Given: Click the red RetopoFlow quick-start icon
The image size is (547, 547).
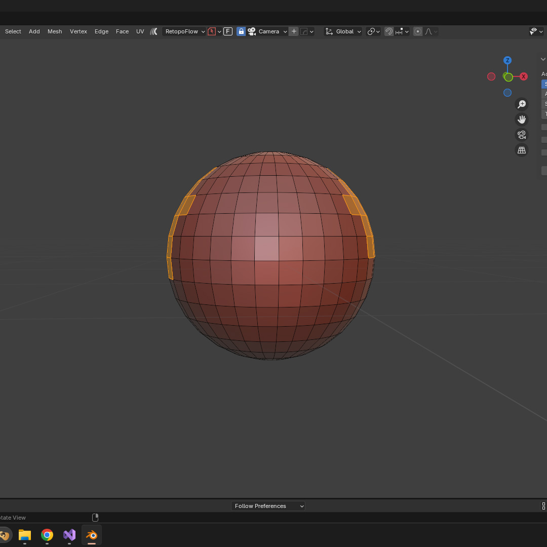Looking at the screenshot, I should point(212,31).
